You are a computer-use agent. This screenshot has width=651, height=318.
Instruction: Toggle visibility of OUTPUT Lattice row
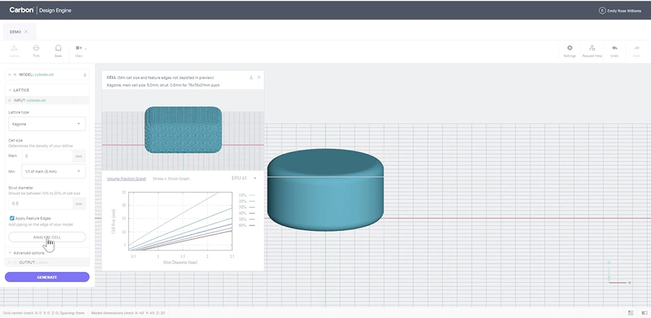coord(15,263)
